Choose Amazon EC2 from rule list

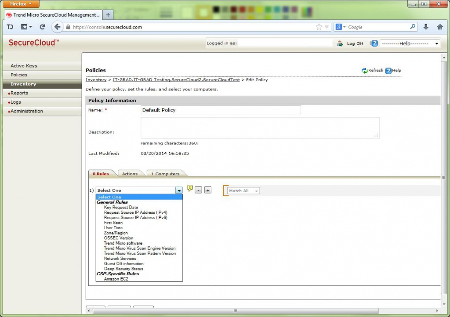[x=116, y=279]
